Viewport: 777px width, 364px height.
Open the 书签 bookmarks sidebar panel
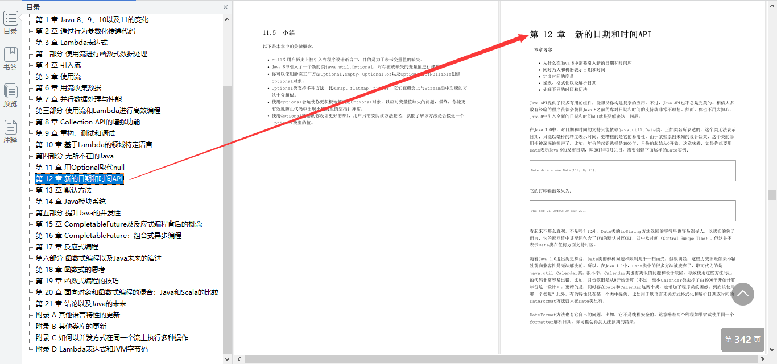(10, 59)
